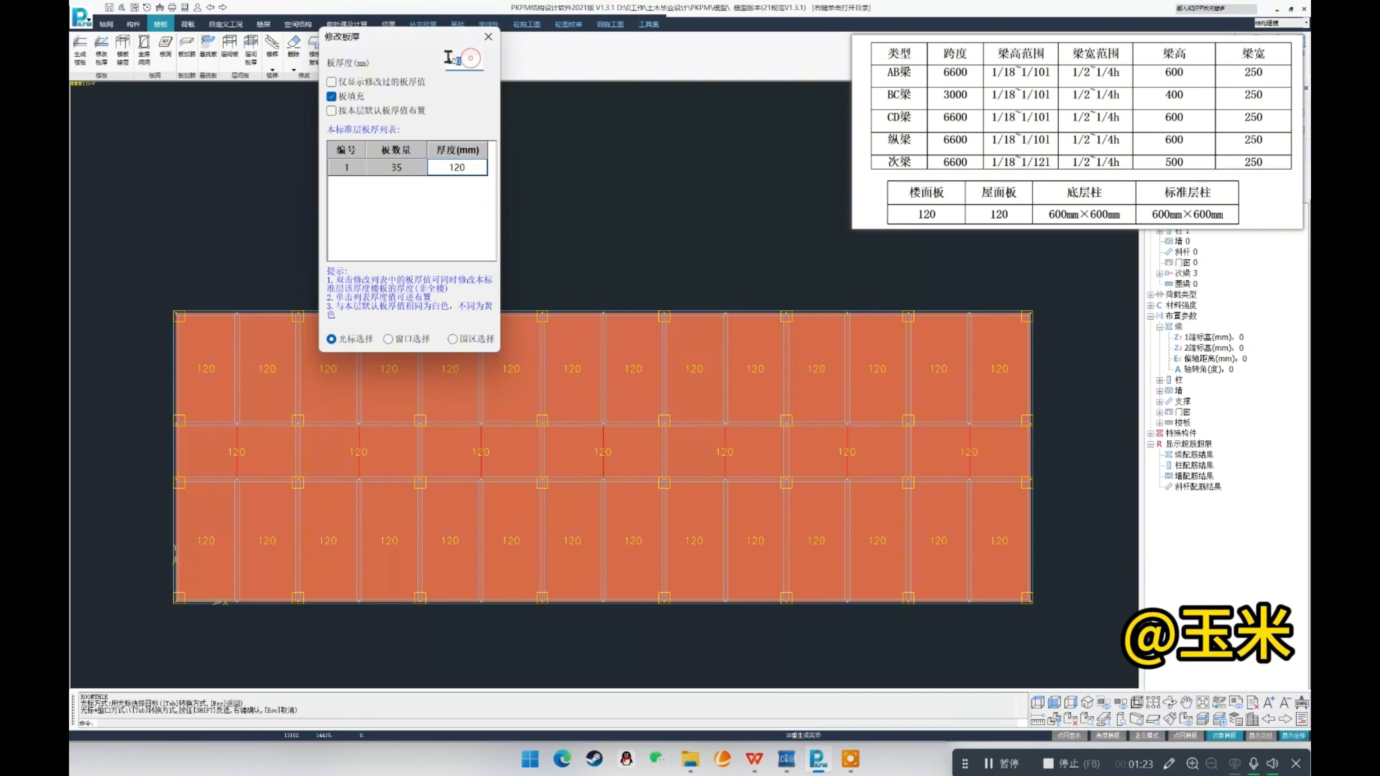This screenshot has height=776, width=1380.
Task: Click the DWG export icon
Action: pos(1301,702)
